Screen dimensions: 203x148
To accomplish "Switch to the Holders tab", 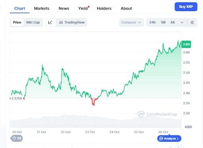I will (104, 8).
